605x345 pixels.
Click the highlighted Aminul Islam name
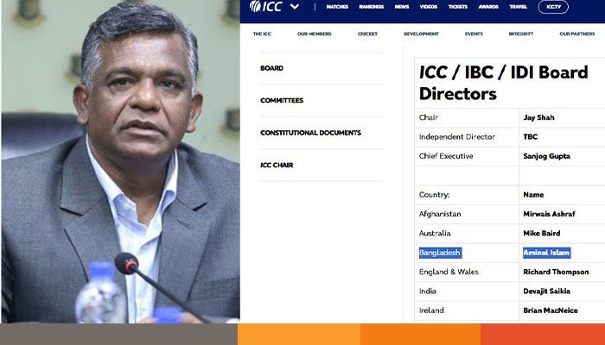tap(547, 253)
